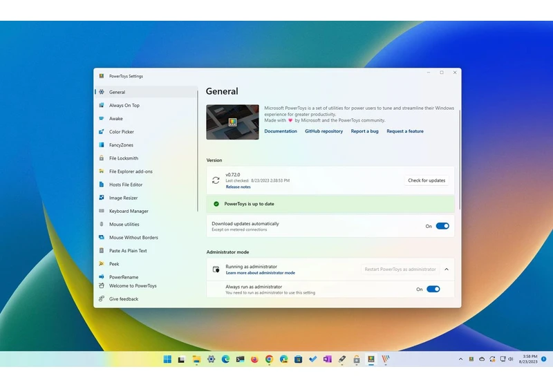Click the Report a bug link
Viewport: 553px width, 387px height.
coord(365,131)
